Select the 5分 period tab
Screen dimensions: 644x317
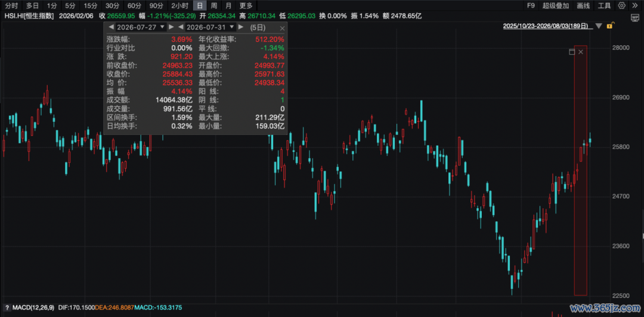pos(70,6)
